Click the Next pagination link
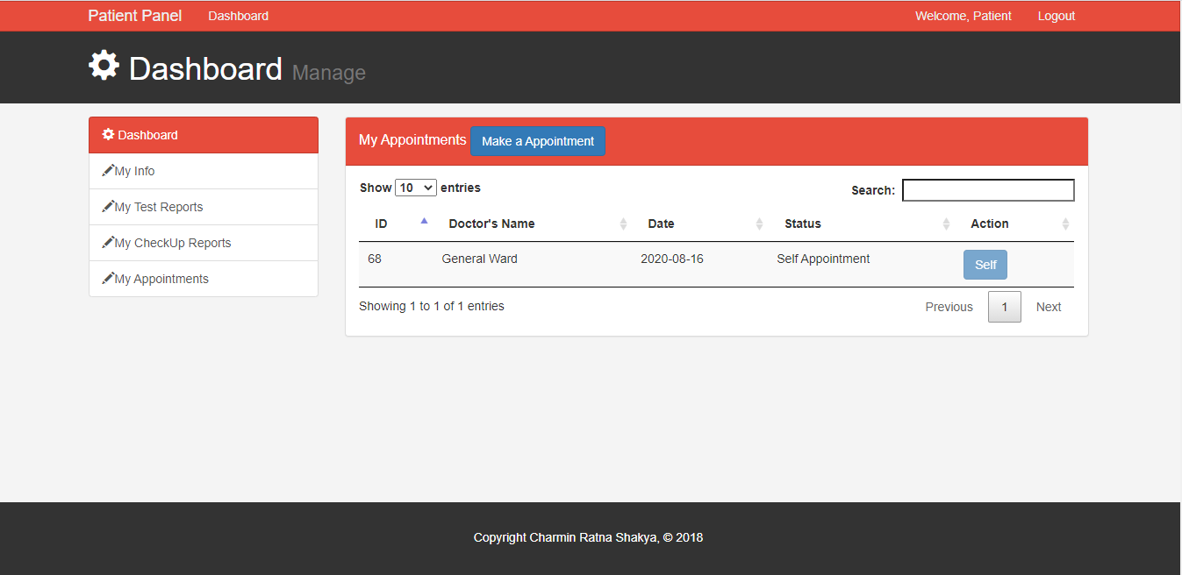1182x575 pixels. [x=1048, y=307]
